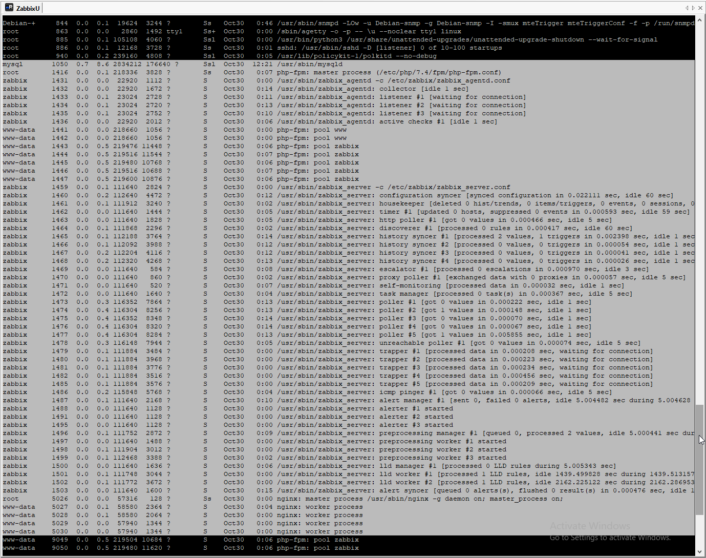This screenshot has height=558, width=706.
Task: Click 'php-fpm: pool www' in PID 1441 row
Action: click(x=312, y=130)
